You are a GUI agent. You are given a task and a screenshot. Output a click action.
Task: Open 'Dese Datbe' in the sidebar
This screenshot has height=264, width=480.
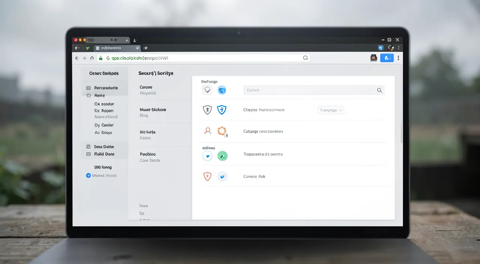point(104,147)
